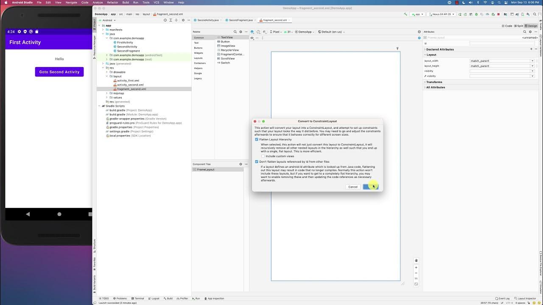
Task: Tap Back triangle on emulator navigation bar
Action: 28,214
